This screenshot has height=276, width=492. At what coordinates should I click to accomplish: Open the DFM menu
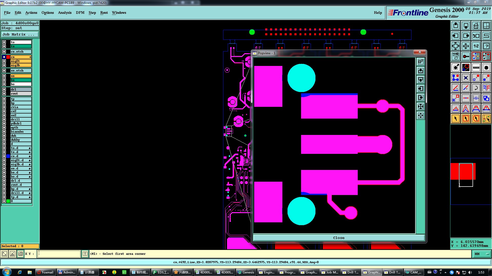click(80, 13)
